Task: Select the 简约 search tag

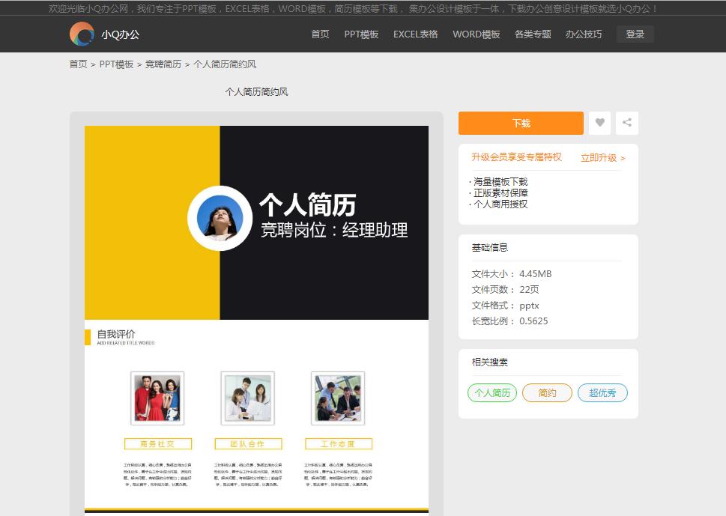Action: click(547, 392)
